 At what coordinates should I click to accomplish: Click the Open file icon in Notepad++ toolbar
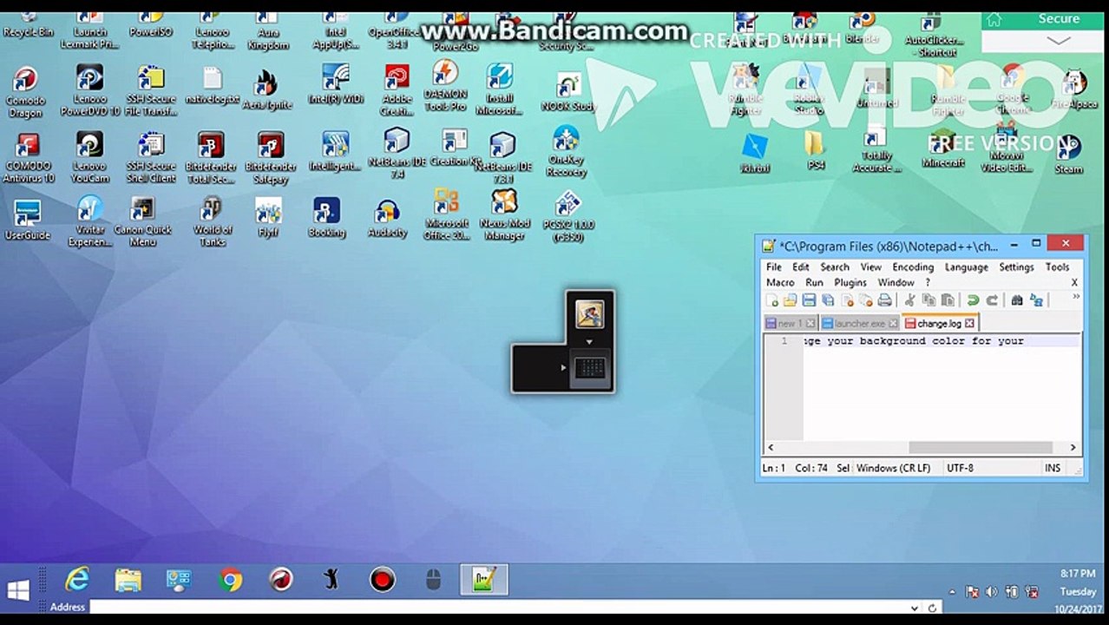pos(790,300)
